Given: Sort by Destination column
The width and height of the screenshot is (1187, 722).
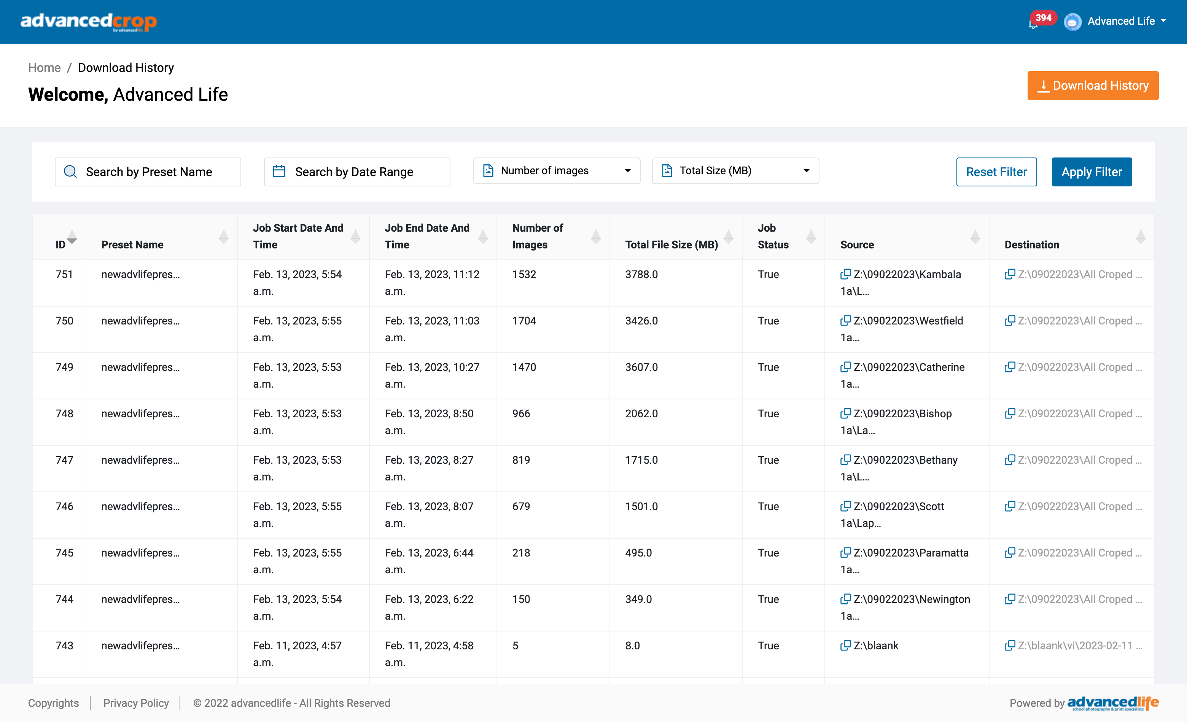Looking at the screenshot, I should [1140, 237].
